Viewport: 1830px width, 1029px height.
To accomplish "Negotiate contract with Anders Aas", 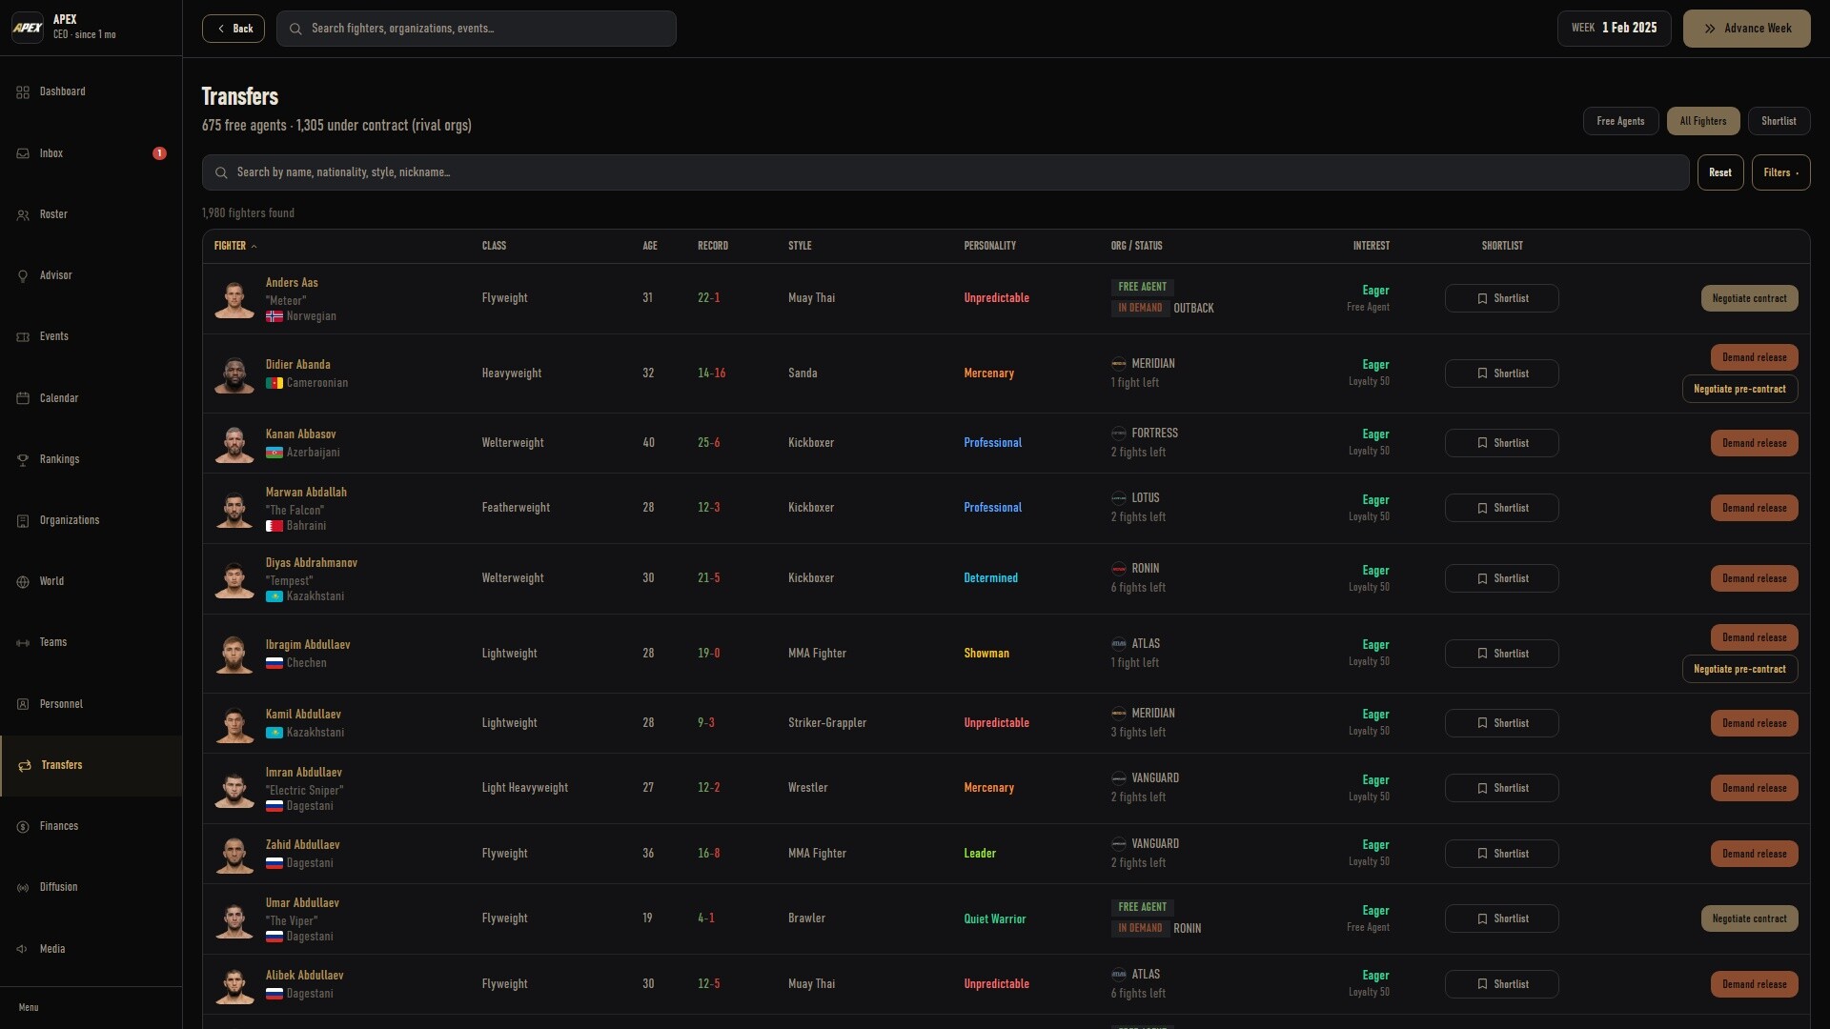I will (x=1749, y=298).
